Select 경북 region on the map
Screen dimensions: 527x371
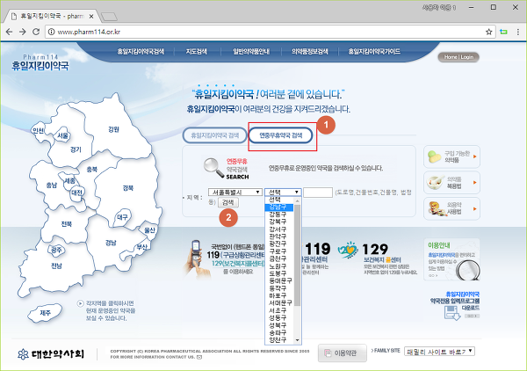[x=128, y=188]
